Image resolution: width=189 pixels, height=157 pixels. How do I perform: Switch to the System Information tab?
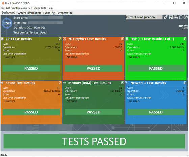click(x=29, y=13)
